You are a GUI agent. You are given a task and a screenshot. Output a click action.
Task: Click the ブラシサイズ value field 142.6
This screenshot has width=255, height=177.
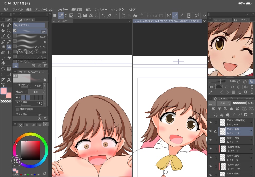[x=37, y=86]
